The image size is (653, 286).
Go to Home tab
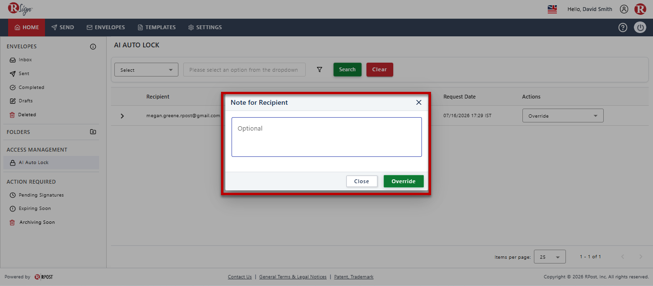pyautogui.click(x=27, y=27)
